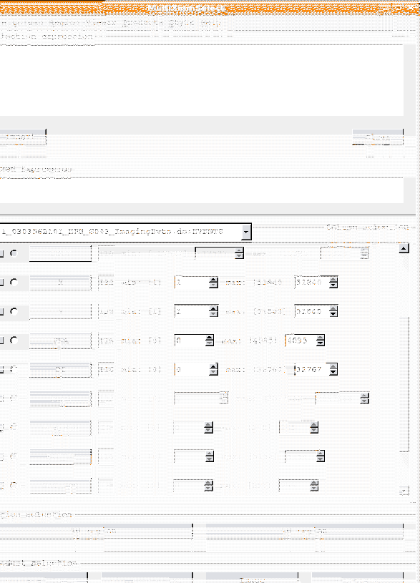Click the stepper arrows of PHA max

point(320,341)
